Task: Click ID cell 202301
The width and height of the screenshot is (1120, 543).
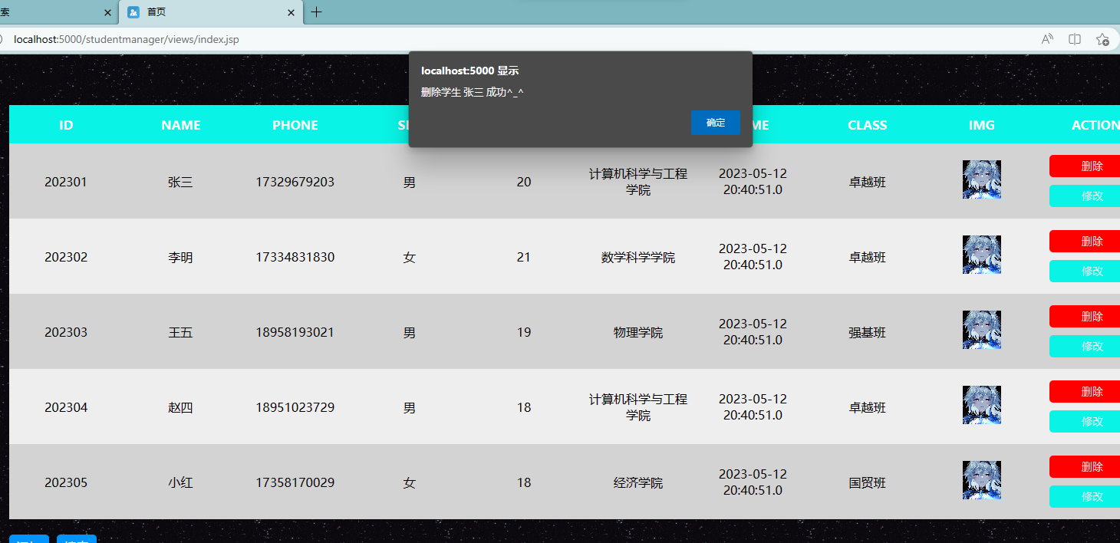Action: point(66,182)
